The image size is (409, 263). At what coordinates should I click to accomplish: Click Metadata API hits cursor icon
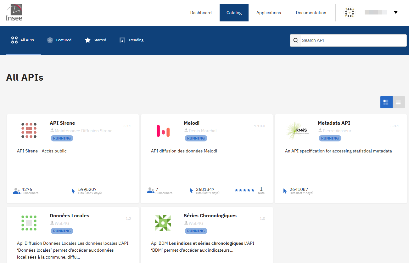(x=285, y=191)
